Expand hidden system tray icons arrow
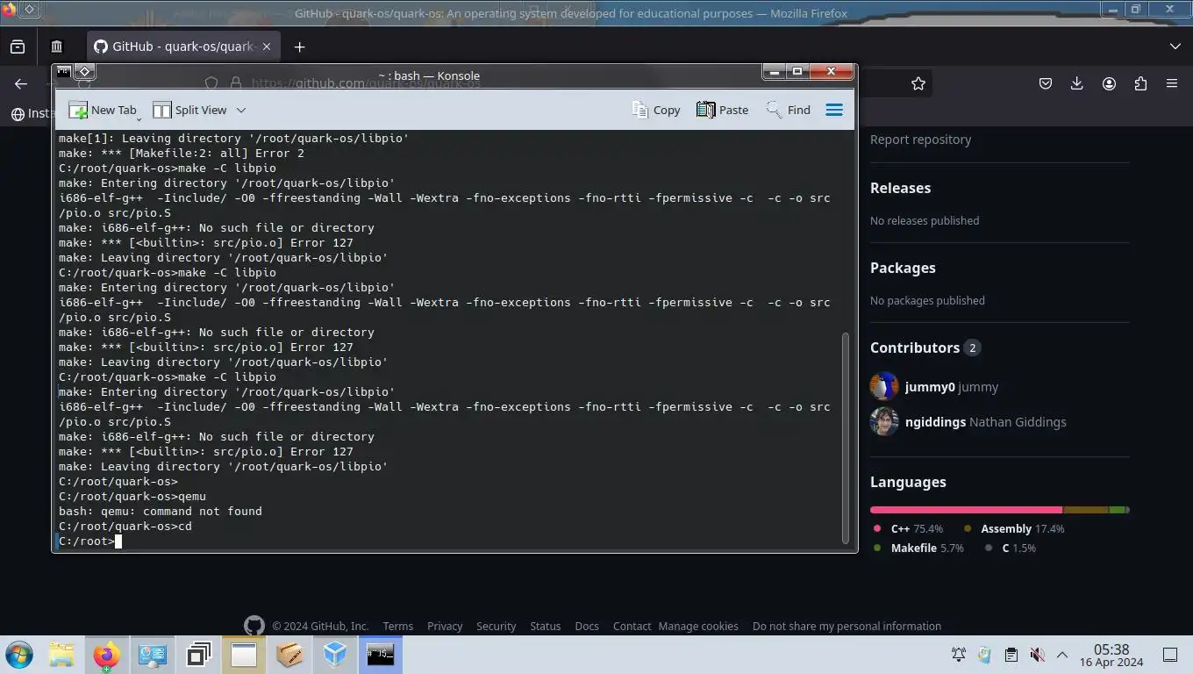 pyautogui.click(x=1061, y=655)
